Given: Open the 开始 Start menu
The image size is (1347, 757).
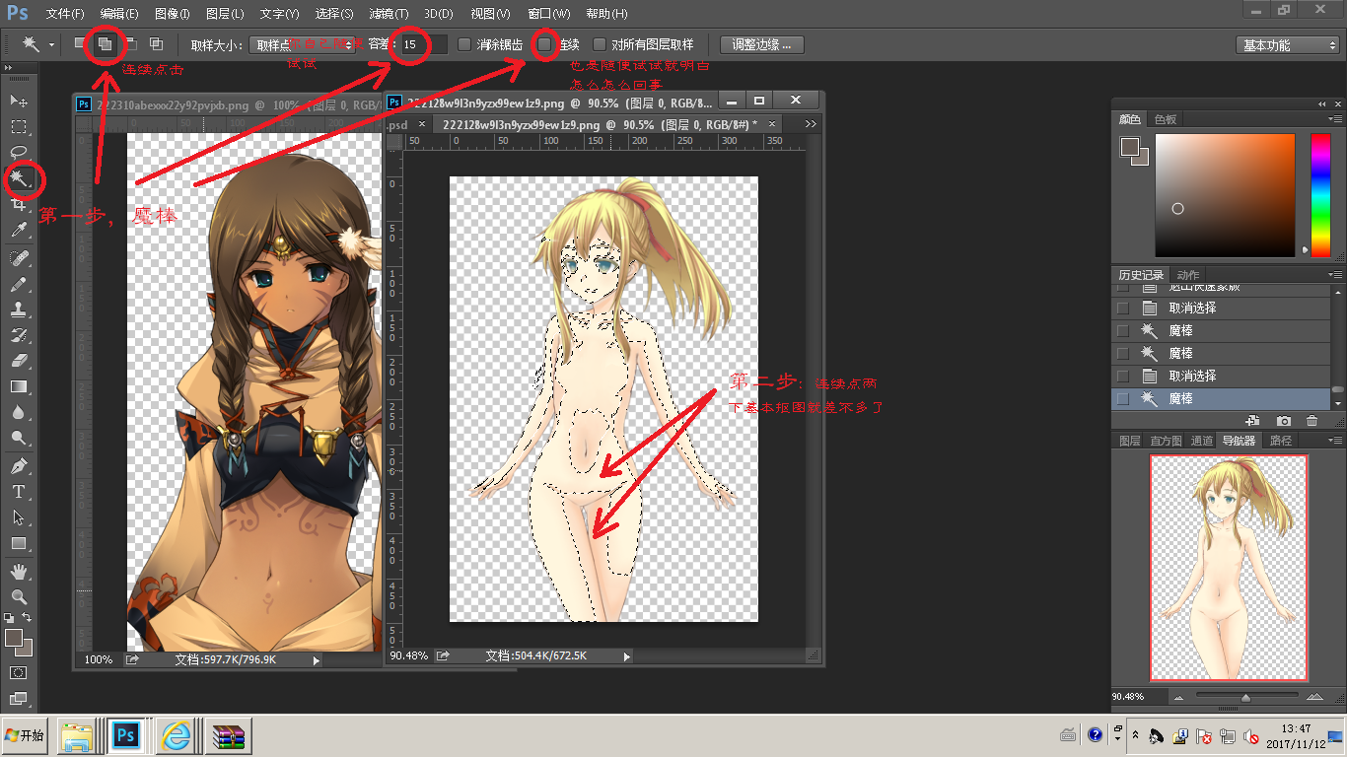Looking at the screenshot, I should pyautogui.click(x=26, y=735).
